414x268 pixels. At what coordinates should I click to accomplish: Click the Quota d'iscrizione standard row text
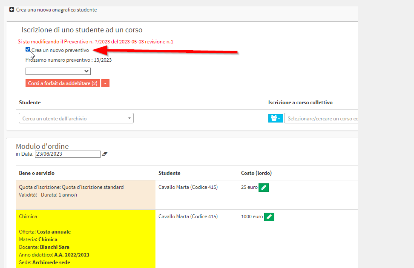71,187
